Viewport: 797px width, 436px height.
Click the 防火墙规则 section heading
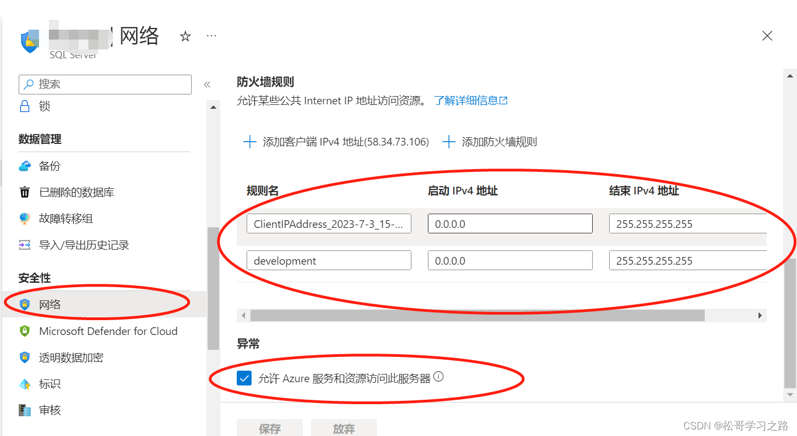click(265, 82)
